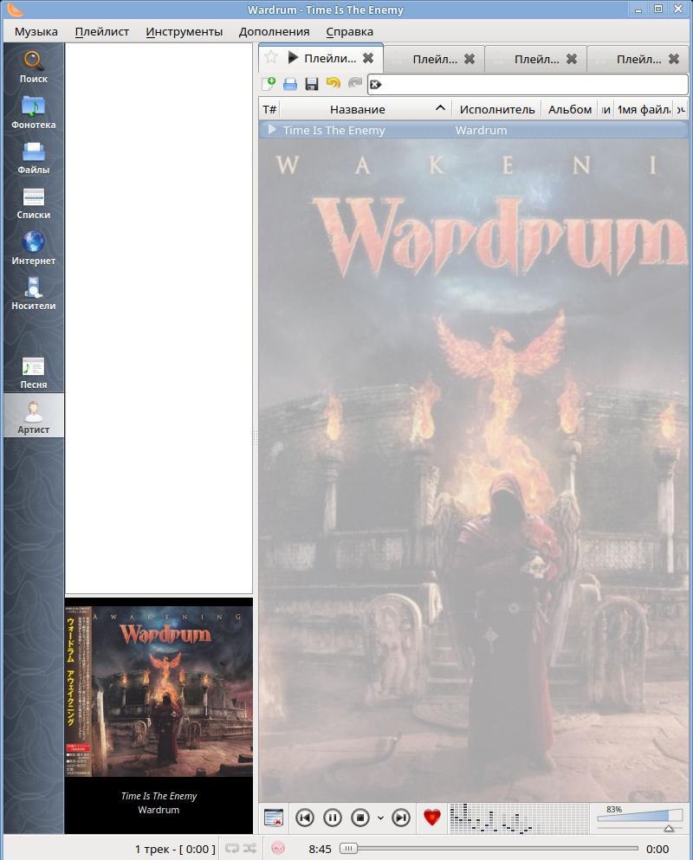The height and width of the screenshot is (860, 693).
Task: Click the filter icon in the search field
Action: [376, 84]
